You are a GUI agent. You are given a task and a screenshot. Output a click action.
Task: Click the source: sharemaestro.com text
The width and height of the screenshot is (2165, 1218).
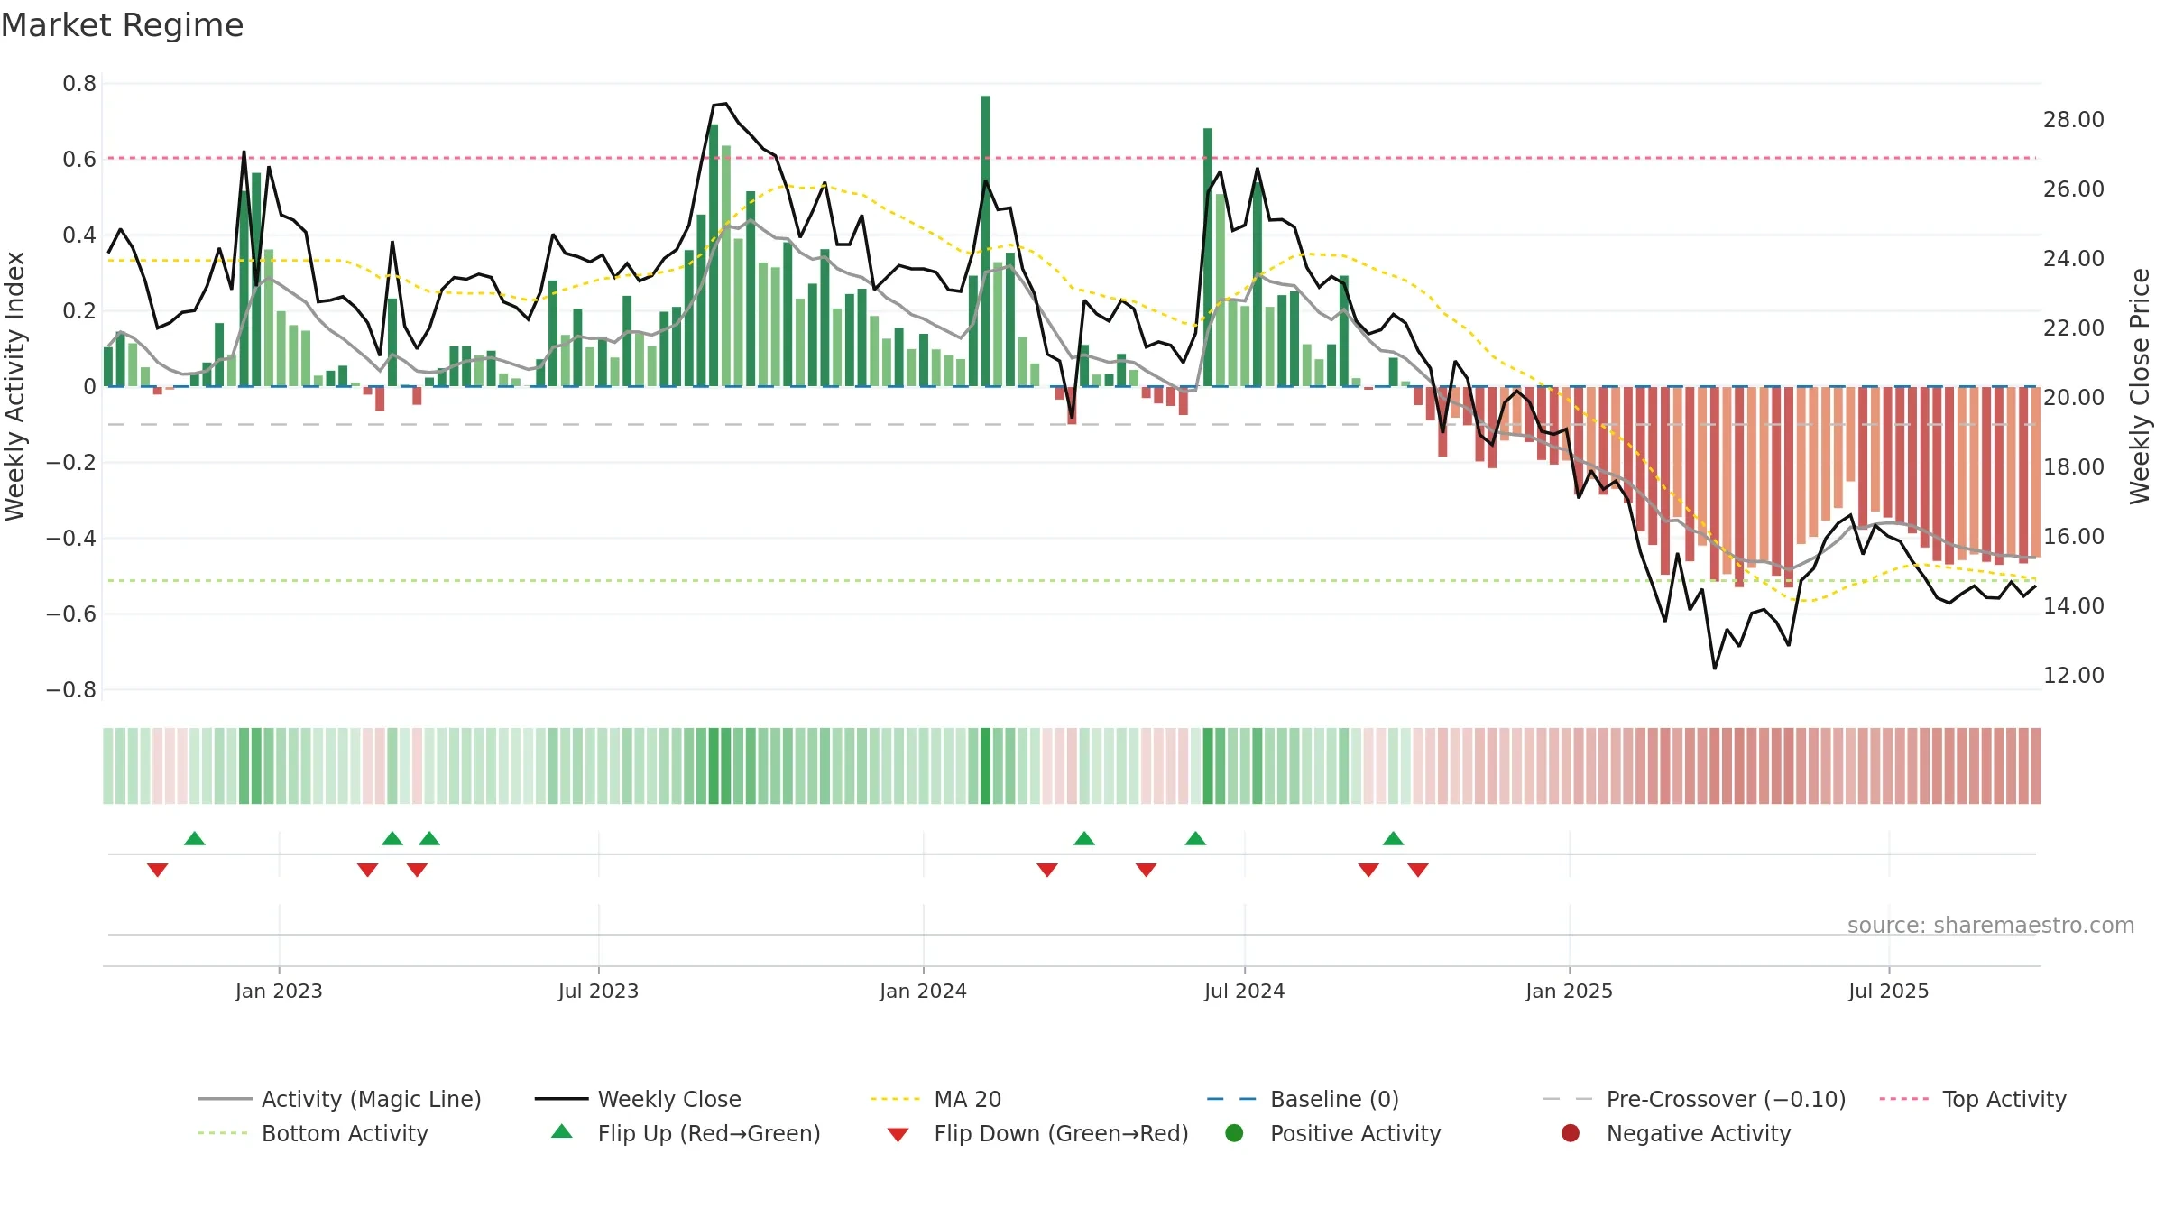pyautogui.click(x=1991, y=925)
